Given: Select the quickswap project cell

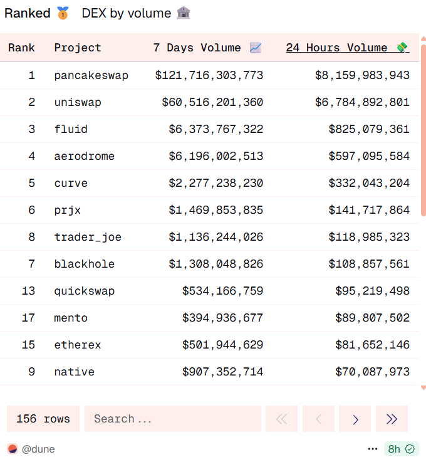Looking at the screenshot, I should point(85,291).
